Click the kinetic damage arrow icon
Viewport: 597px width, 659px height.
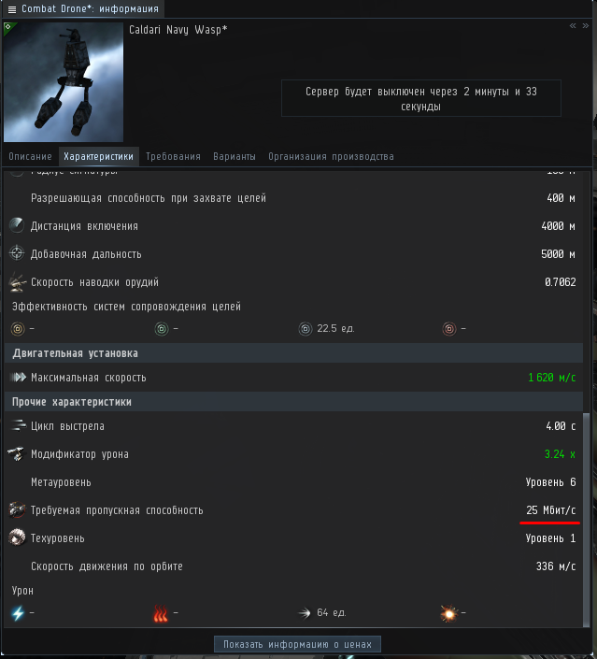[x=305, y=613]
